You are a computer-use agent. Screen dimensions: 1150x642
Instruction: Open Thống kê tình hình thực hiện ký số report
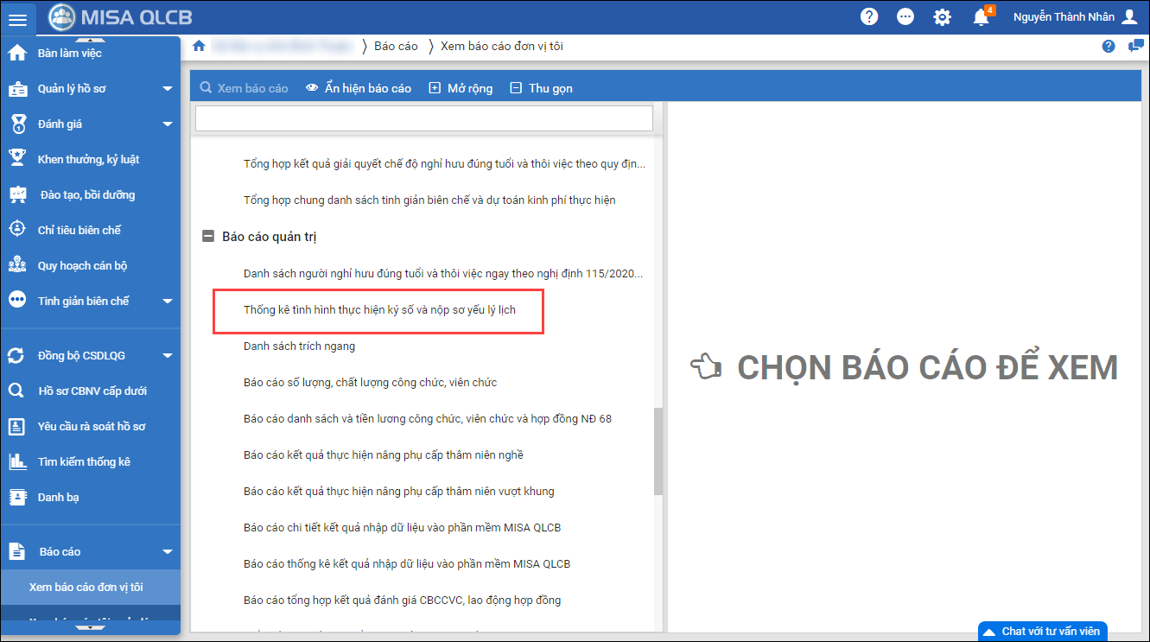pyautogui.click(x=379, y=310)
